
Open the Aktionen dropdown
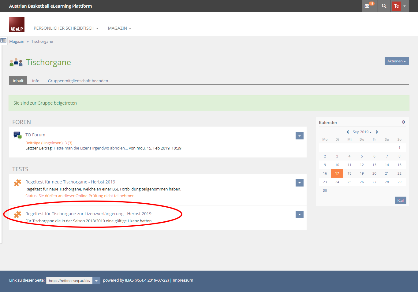point(396,61)
